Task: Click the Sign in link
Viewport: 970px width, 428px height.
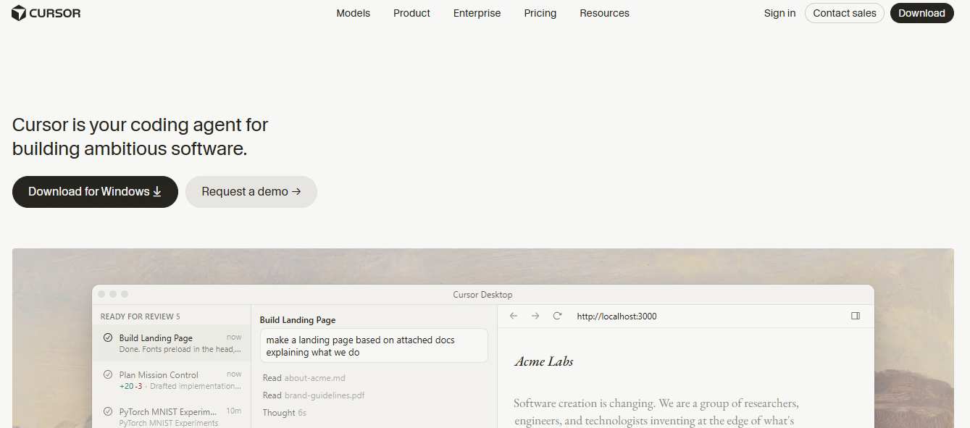Action: (x=779, y=13)
